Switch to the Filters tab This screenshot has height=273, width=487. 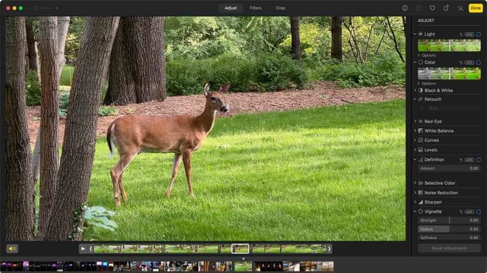[x=256, y=8]
